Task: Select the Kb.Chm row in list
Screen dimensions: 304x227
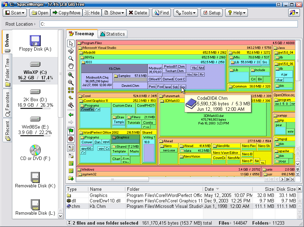Action: [x=181, y=206]
